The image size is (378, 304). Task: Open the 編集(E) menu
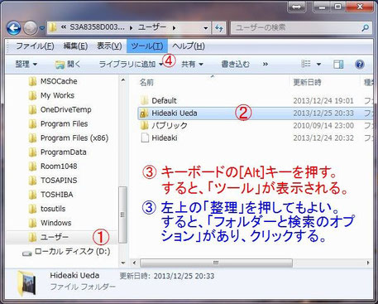coord(75,46)
